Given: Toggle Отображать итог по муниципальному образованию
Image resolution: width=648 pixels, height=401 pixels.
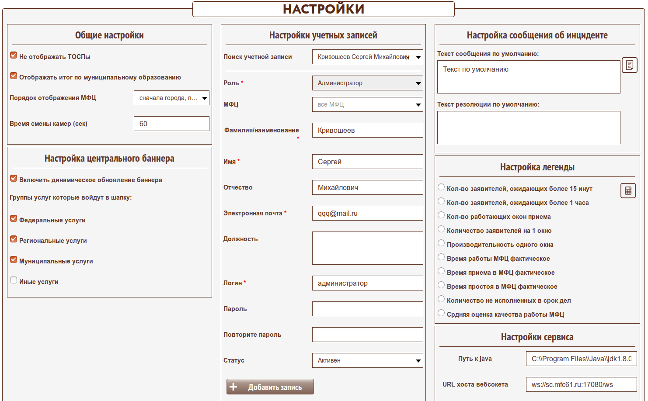Looking at the screenshot, I should coord(14,76).
